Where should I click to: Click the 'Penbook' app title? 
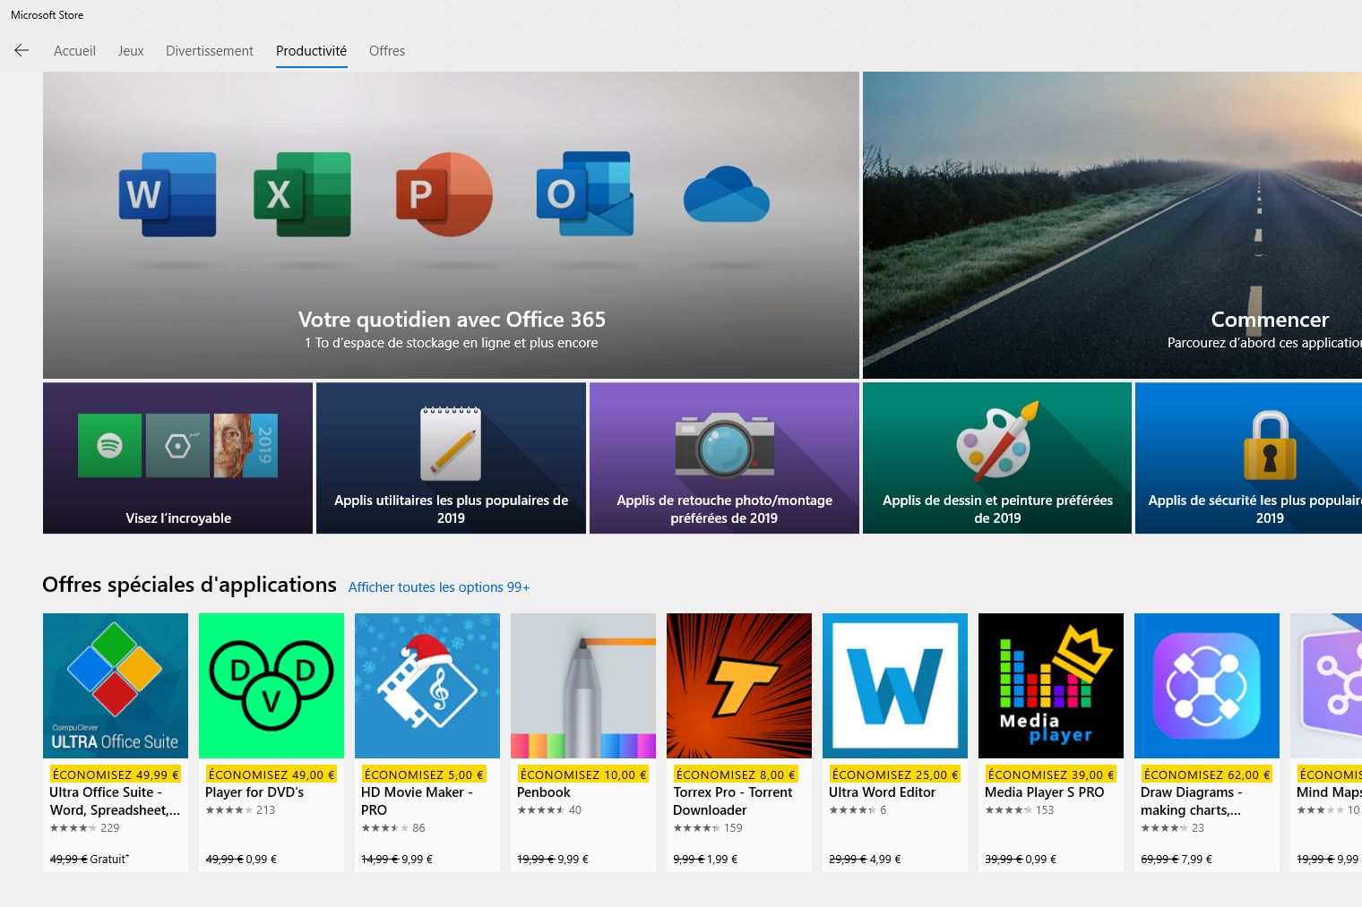point(544,792)
